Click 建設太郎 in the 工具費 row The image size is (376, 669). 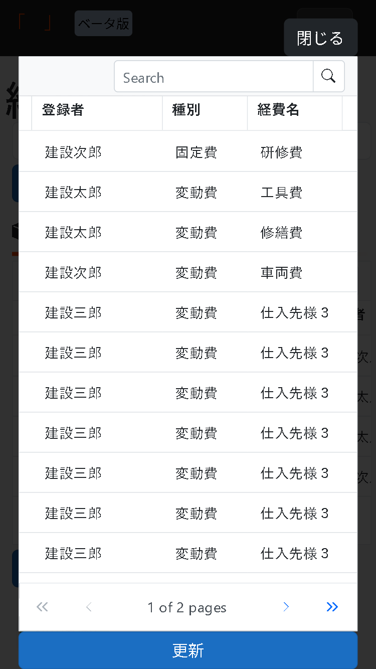pos(73,192)
